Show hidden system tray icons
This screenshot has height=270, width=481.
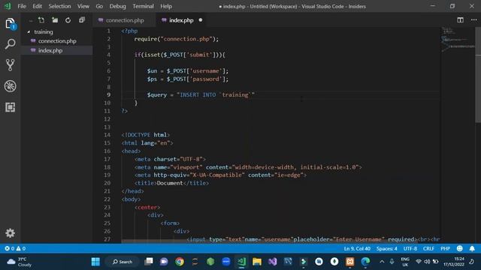click(382, 262)
